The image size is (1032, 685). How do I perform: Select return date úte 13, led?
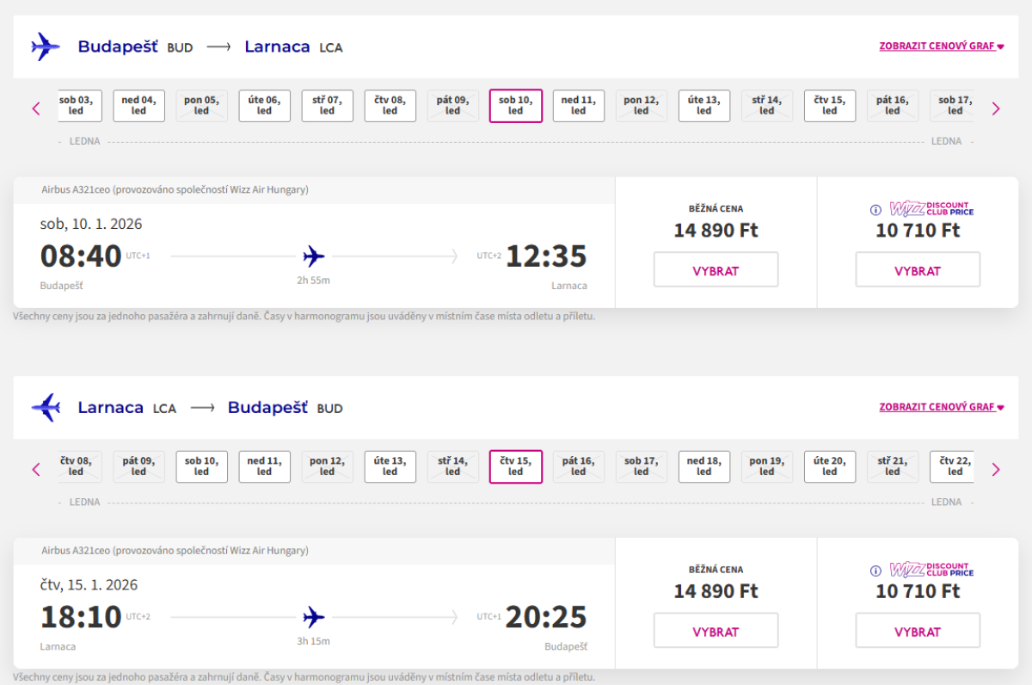390,466
